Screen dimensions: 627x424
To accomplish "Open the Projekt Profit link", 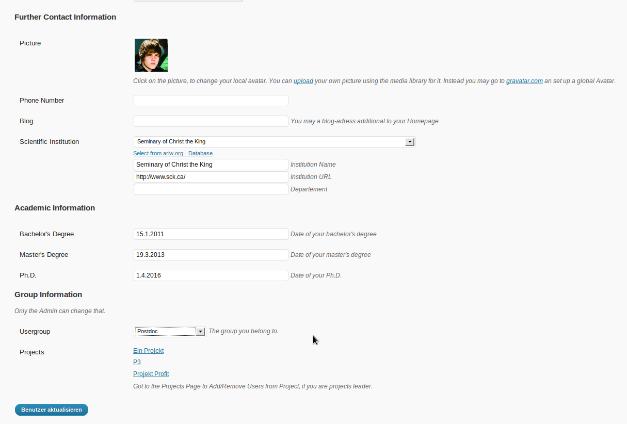I will pyautogui.click(x=151, y=374).
